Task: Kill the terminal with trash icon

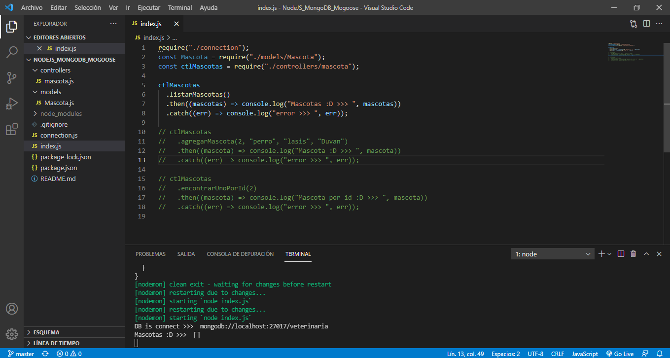Action: (634, 254)
